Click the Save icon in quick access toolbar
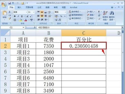125x94 pixels. pyautogui.click(x=9, y=3)
